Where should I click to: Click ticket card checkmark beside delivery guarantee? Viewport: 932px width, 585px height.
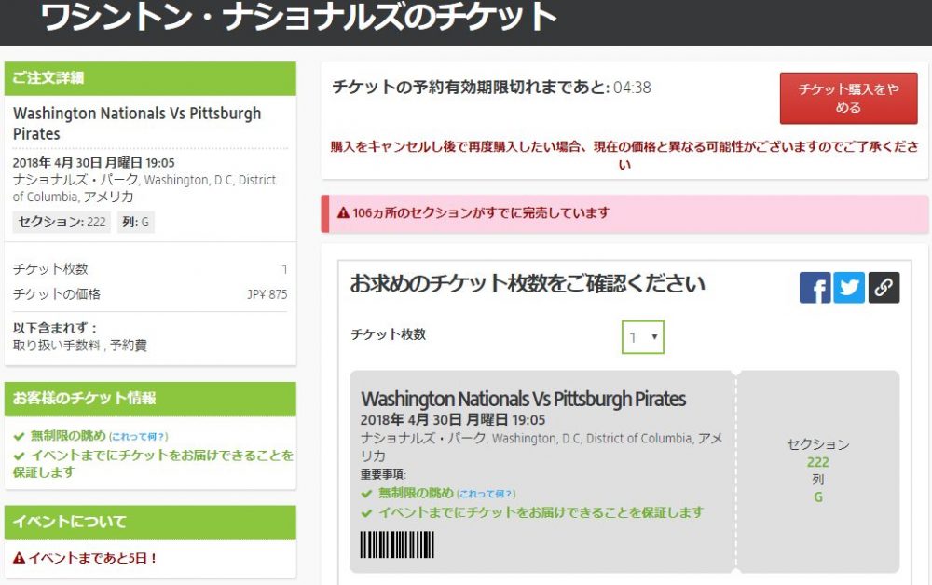(x=366, y=513)
